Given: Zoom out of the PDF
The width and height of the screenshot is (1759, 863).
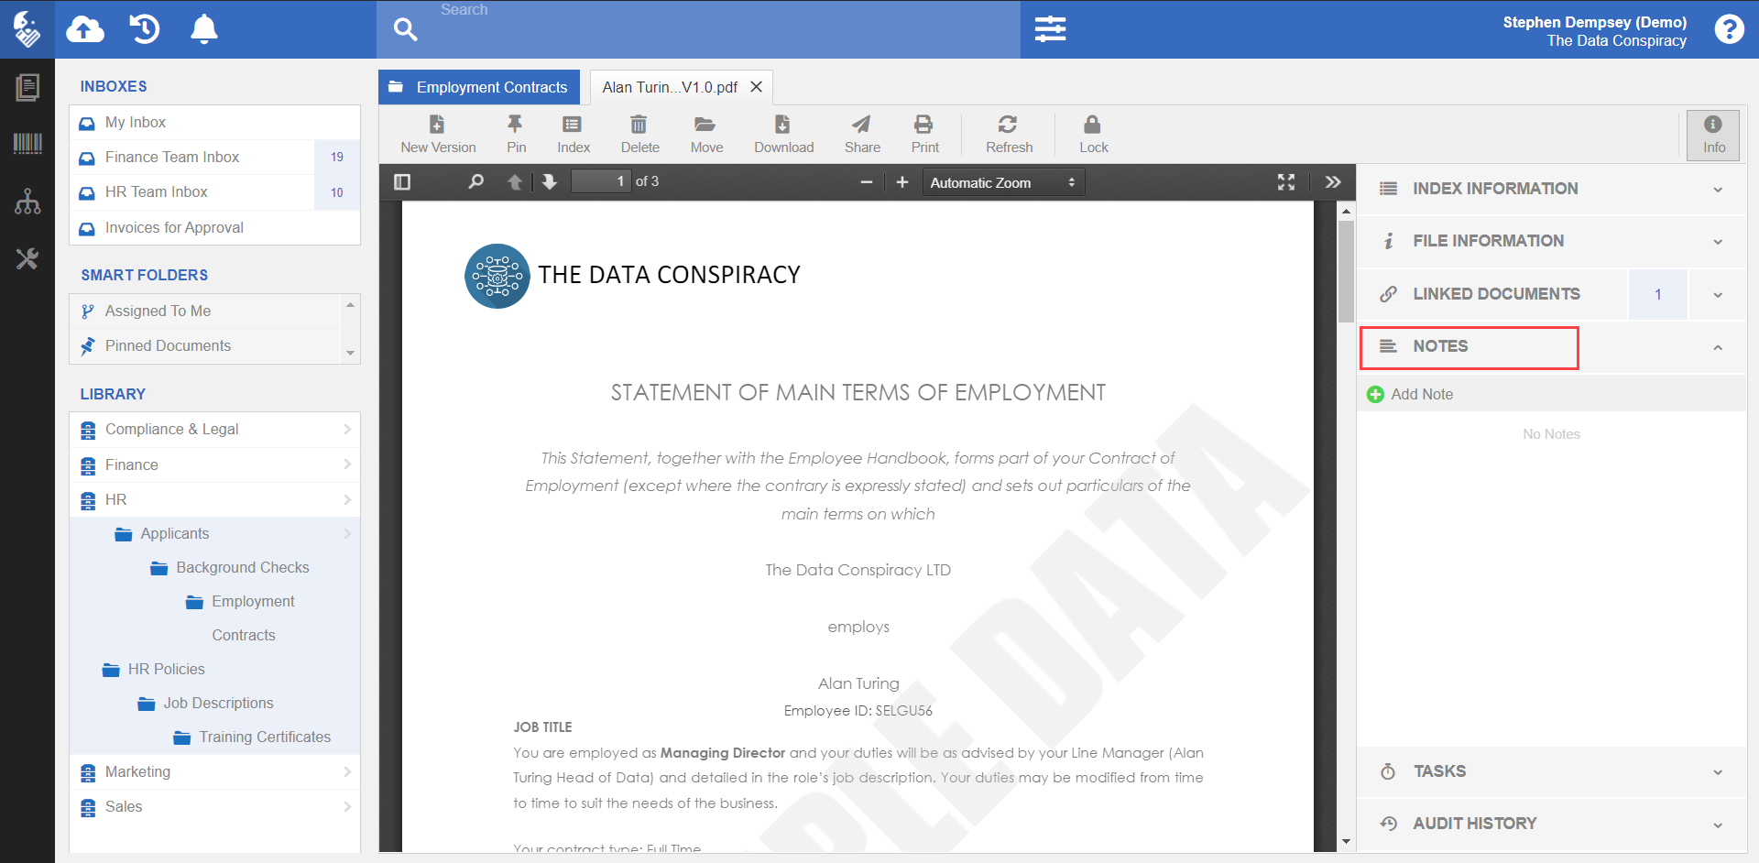Looking at the screenshot, I should click(x=866, y=182).
